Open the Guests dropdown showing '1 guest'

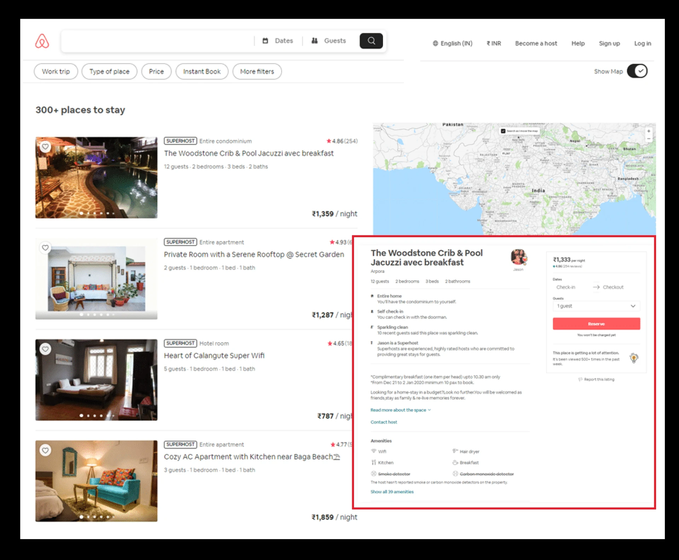point(597,306)
